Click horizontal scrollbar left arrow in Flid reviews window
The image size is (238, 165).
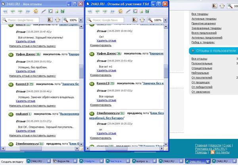click(x=87, y=148)
